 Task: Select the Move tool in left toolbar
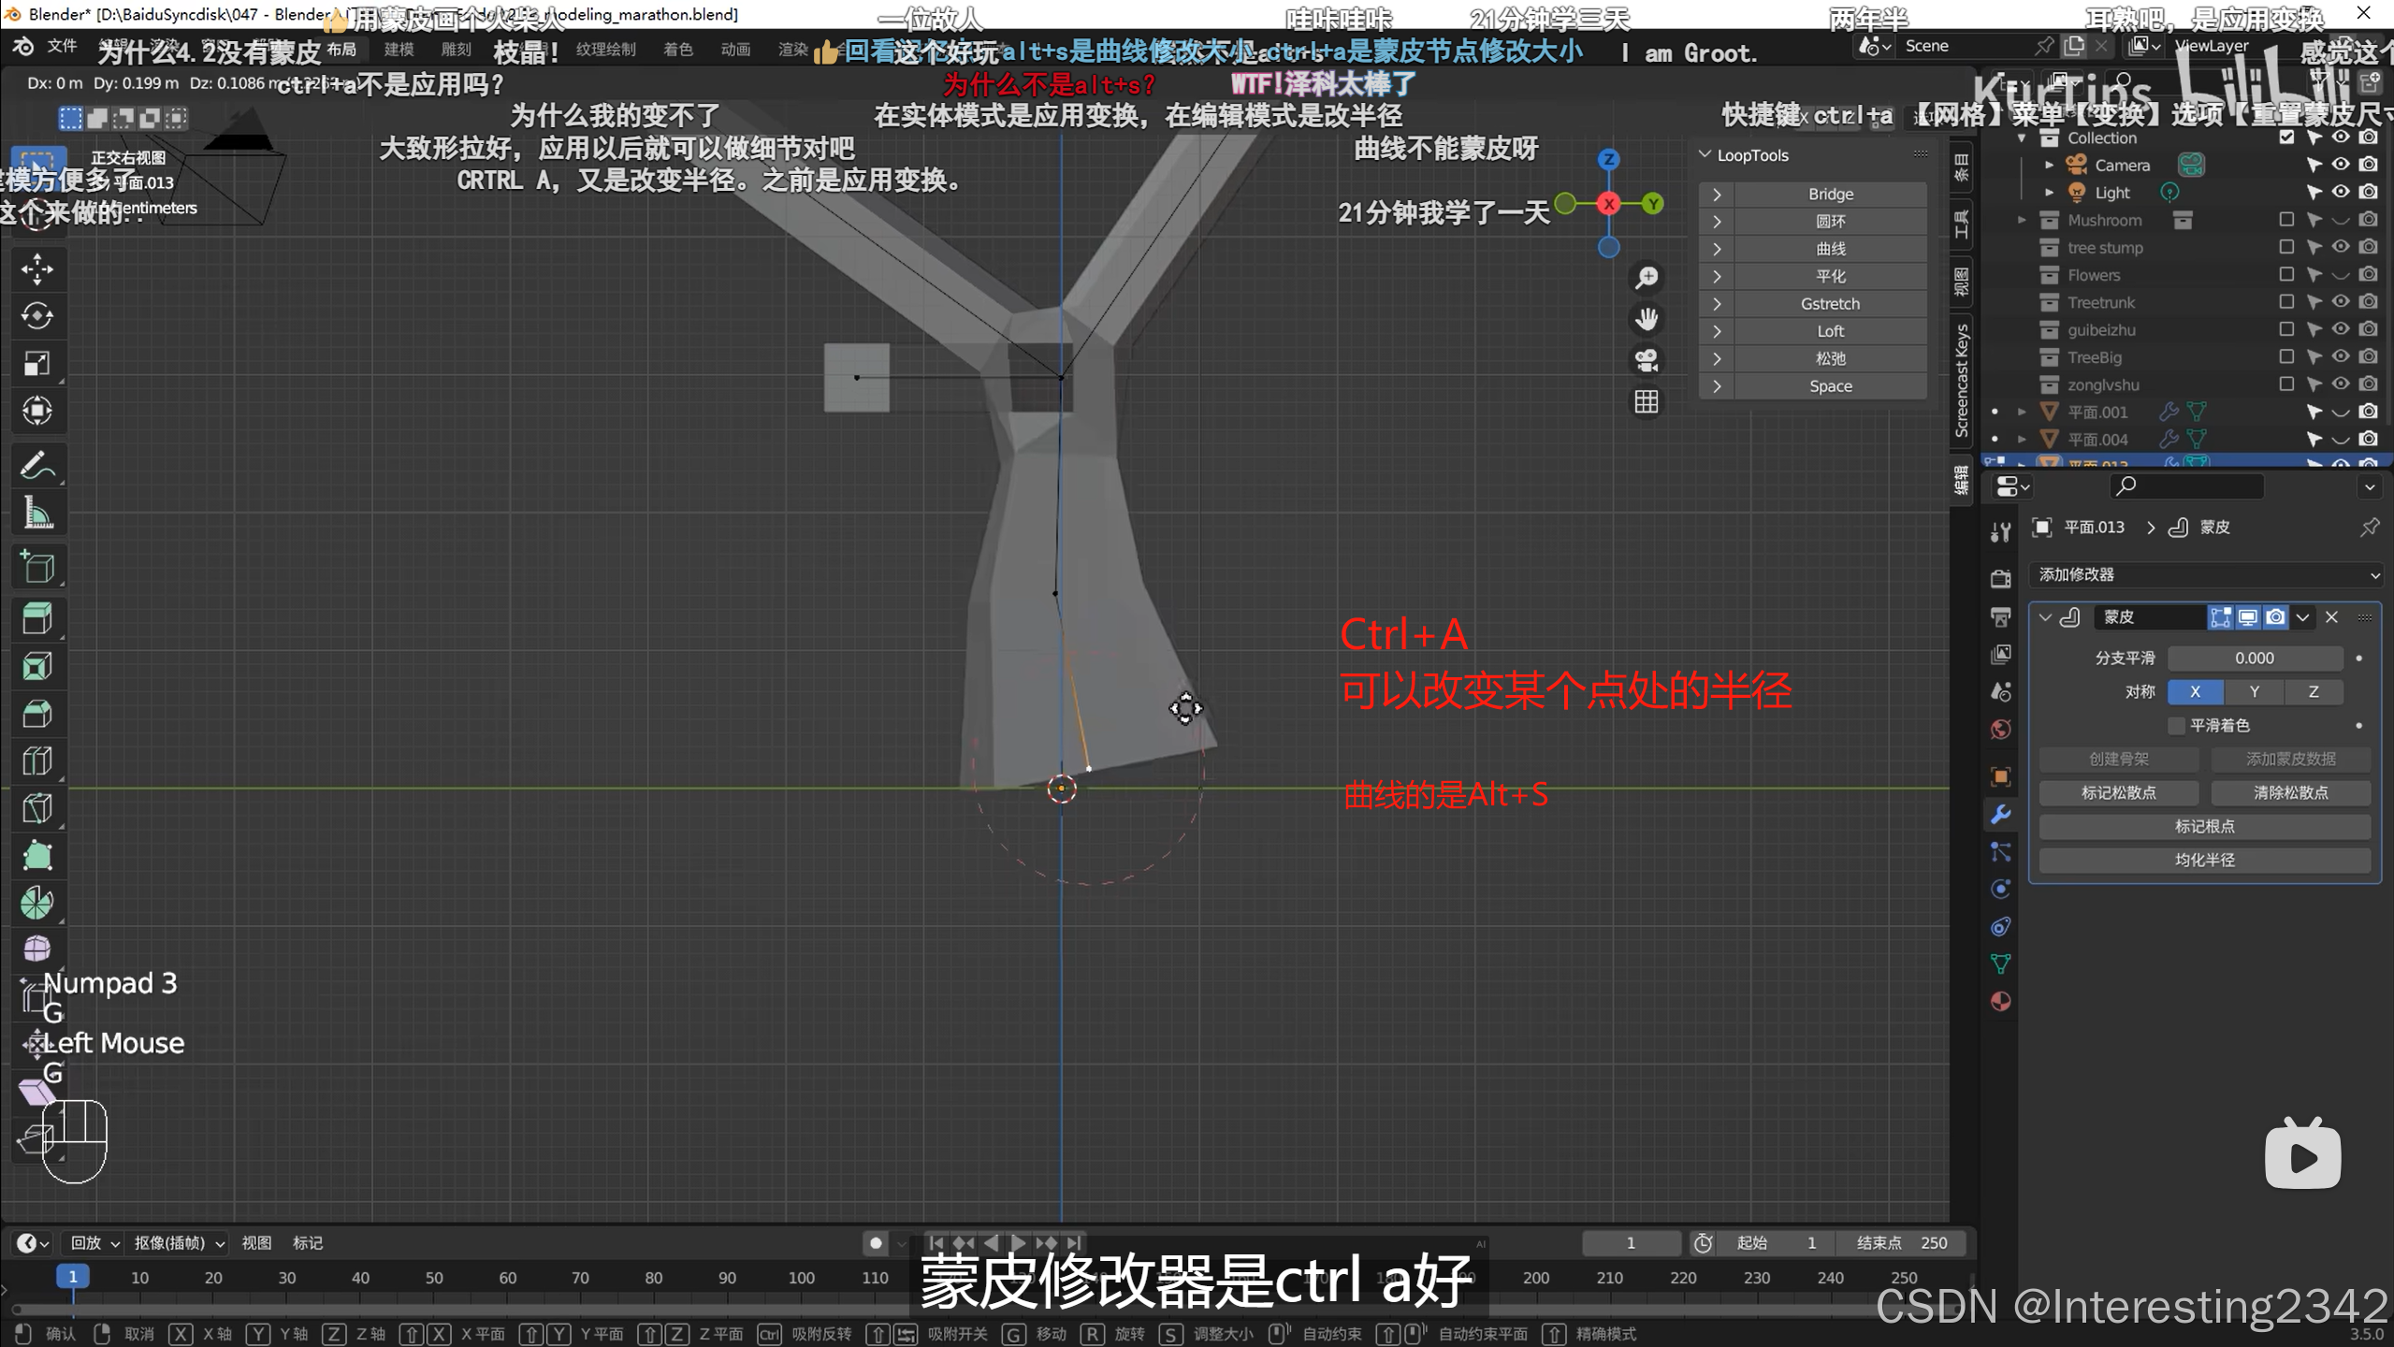[37, 269]
